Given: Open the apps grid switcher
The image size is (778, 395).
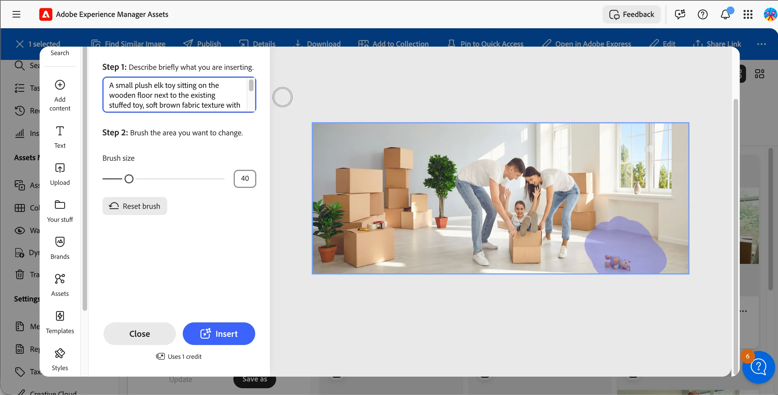Looking at the screenshot, I should [x=748, y=14].
